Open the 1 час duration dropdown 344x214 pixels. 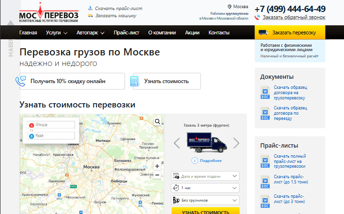pyautogui.click(x=205, y=188)
